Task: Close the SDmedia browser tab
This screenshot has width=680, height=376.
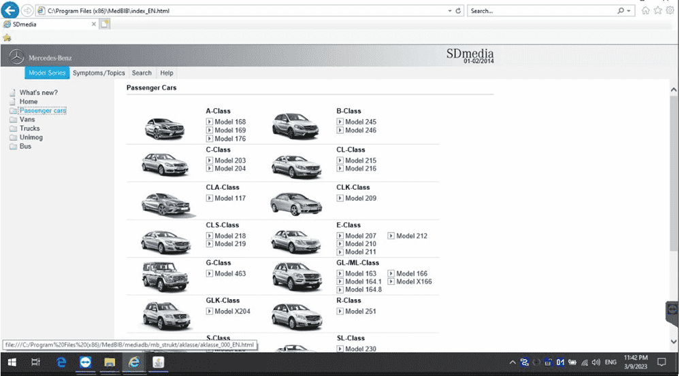Action: pos(94,24)
